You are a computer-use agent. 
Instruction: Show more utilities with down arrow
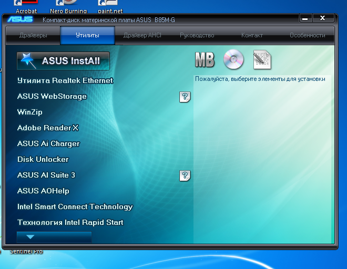(54, 237)
